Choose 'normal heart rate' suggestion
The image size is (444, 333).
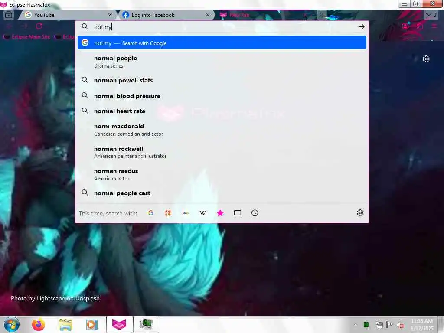pyautogui.click(x=222, y=111)
